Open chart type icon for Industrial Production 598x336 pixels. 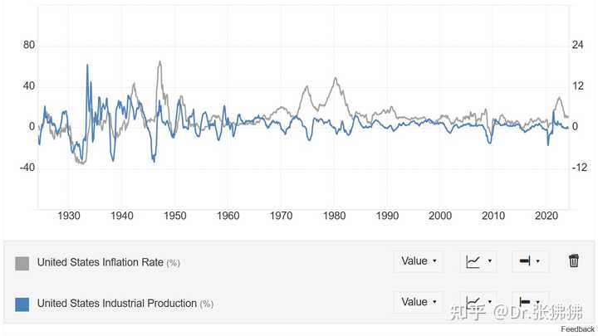click(x=473, y=302)
